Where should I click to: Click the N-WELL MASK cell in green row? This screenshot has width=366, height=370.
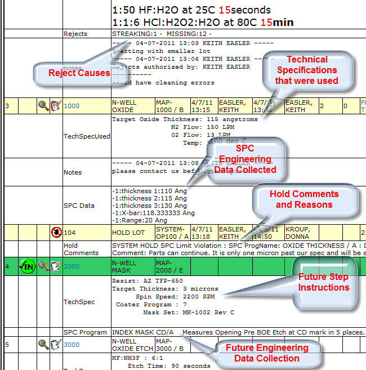(x=132, y=266)
